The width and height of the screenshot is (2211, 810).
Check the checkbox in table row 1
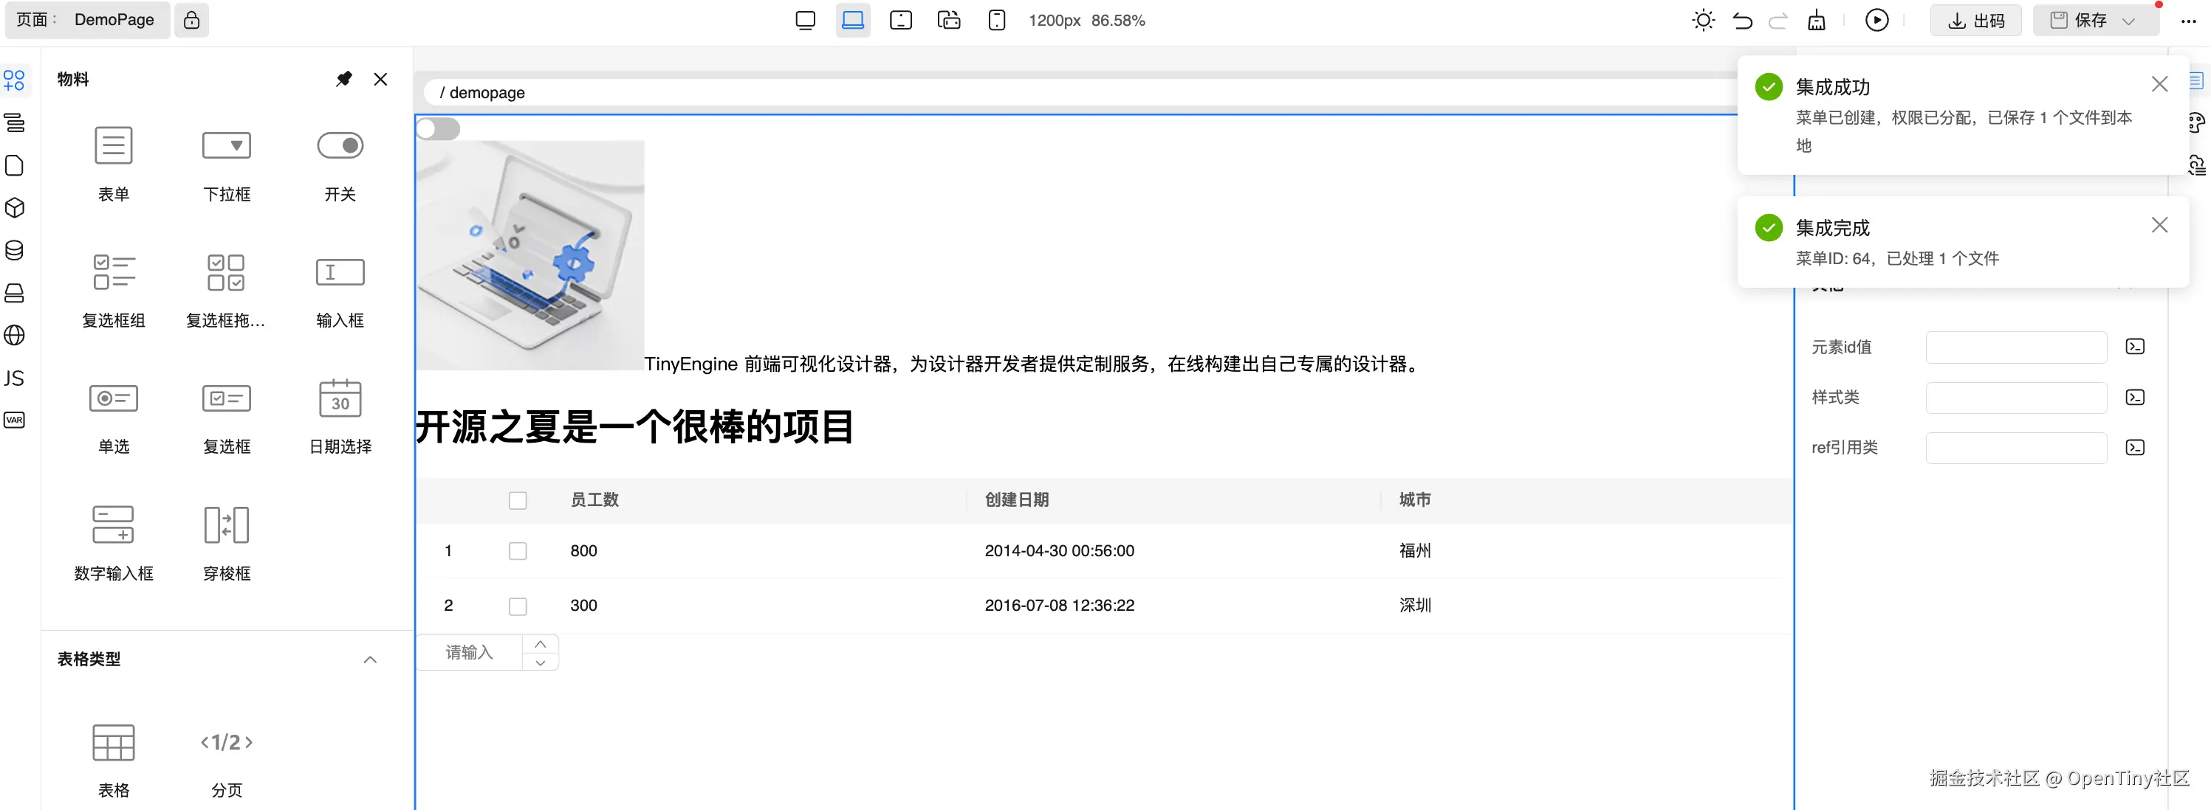click(x=518, y=551)
